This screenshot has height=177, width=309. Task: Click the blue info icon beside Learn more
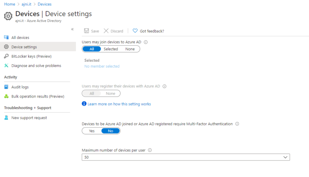click(x=84, y=104)
